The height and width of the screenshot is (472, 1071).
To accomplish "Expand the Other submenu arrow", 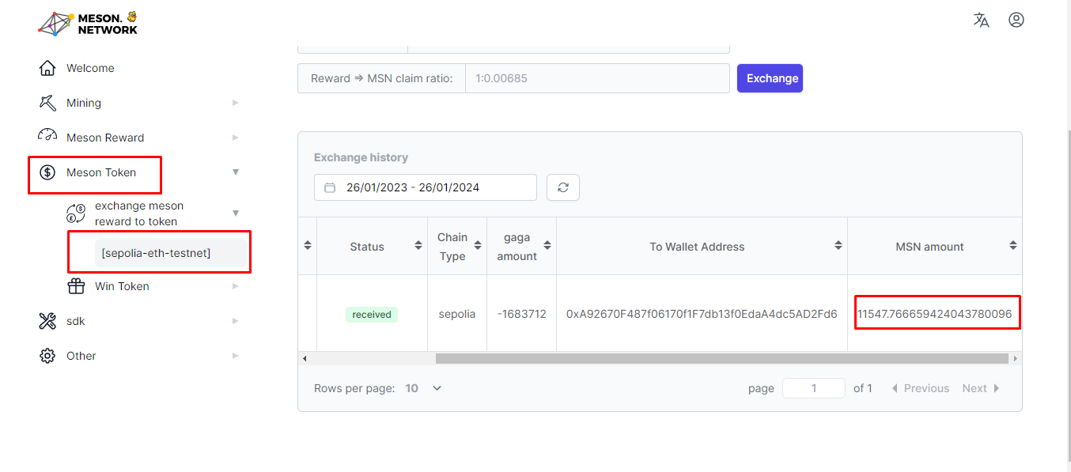I will tap(235, 356).
